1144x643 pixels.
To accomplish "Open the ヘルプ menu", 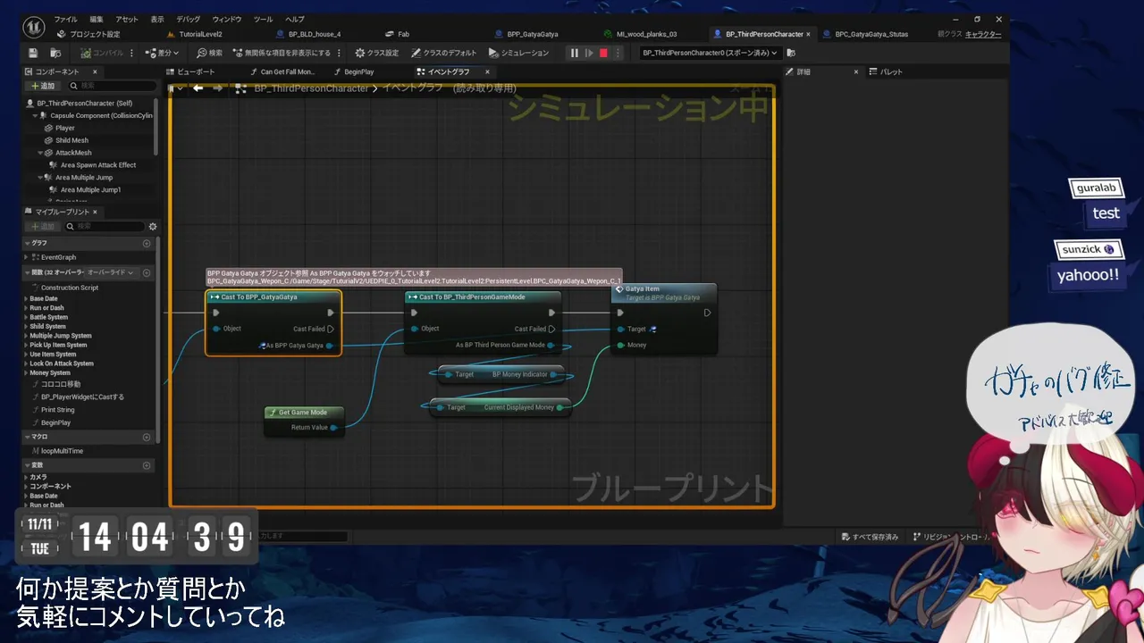I will (x=295, y=20).
